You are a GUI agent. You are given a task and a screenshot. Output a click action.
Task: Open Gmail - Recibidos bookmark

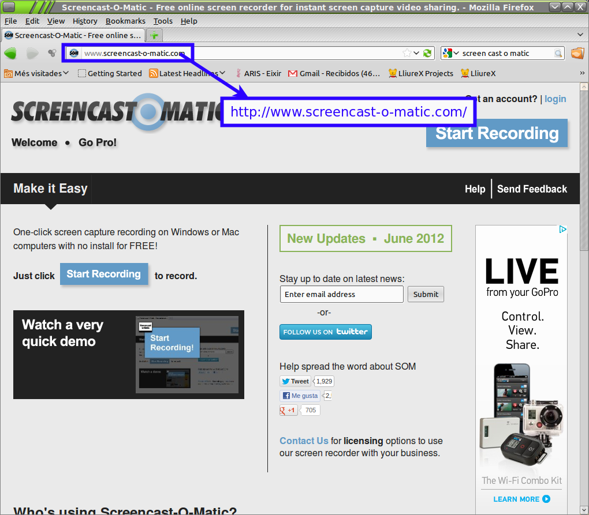(x=334, y=73)
